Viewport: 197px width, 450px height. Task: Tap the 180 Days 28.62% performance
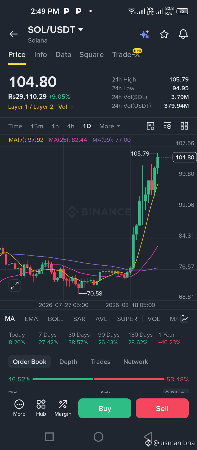click(x=140, y=339)
